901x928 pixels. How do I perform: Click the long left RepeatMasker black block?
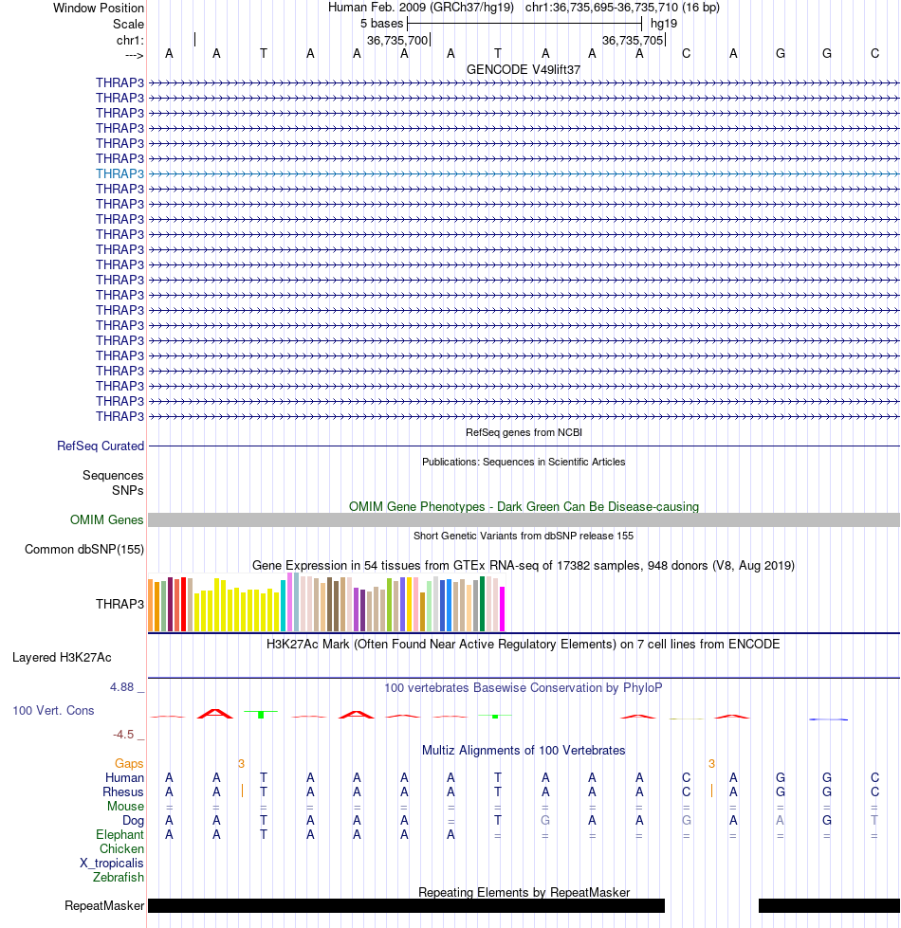coord(406,906)
